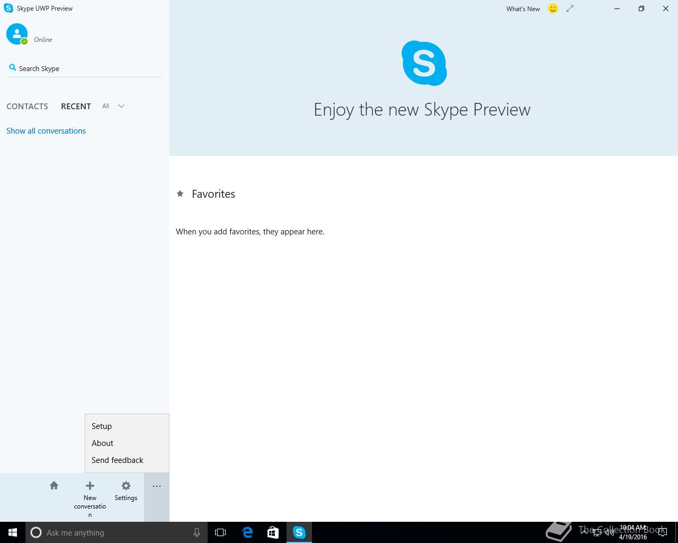678x543 pixels.
Task: Click Cortana microphone icon
Action: point(197,532)
